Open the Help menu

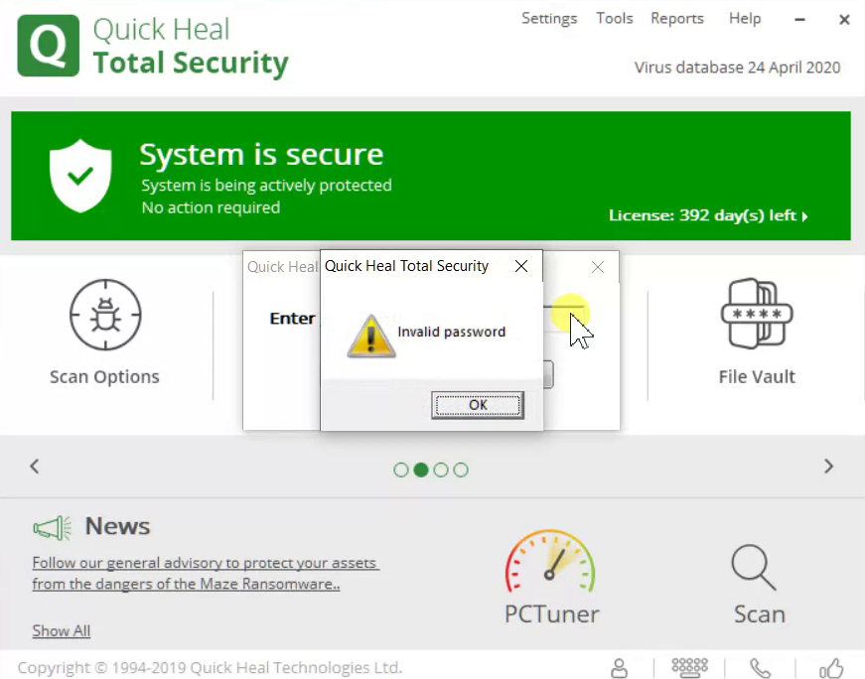click(745, 19)
